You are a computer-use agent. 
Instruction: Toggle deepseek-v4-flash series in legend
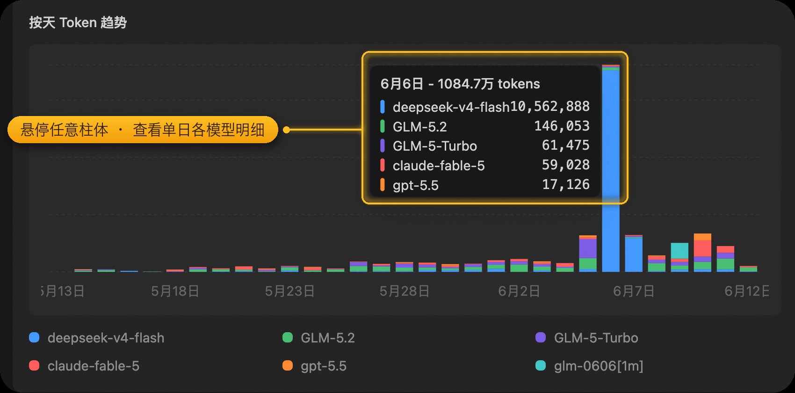pos(97,338)
